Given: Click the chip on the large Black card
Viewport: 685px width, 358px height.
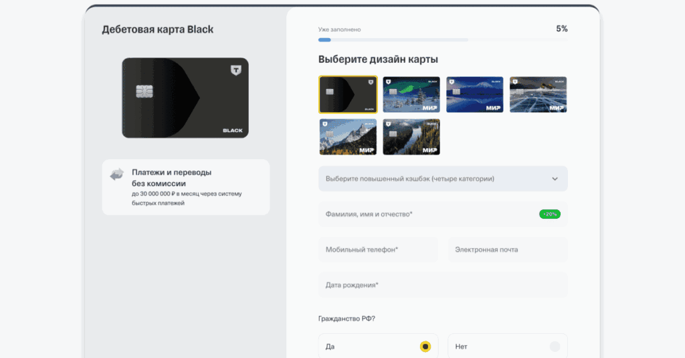Looking at the screenshot, I should [143, 91].
